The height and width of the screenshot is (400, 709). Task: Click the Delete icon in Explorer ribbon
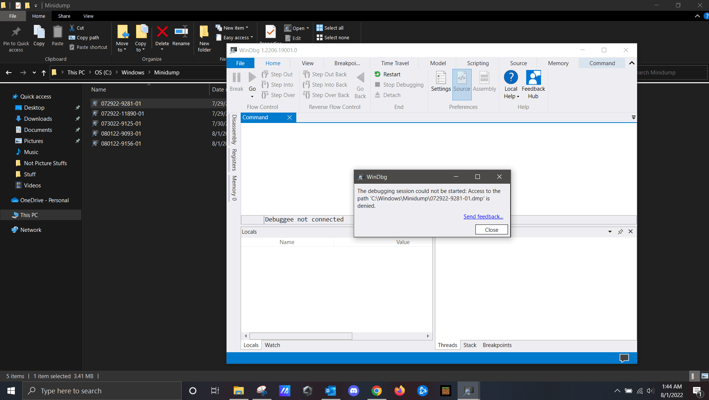pyautogui.click(x=162, y=32)
